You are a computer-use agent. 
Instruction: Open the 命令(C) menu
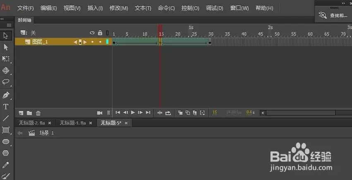(x=166, y=8)
